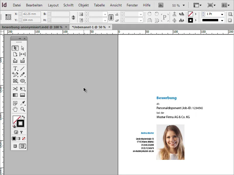Select the black arrow Selection tool

15,48
